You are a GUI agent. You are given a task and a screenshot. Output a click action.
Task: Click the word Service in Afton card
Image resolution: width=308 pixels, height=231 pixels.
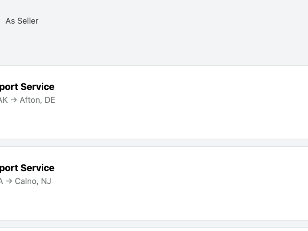pyautogui.click(x=38, y=87)
